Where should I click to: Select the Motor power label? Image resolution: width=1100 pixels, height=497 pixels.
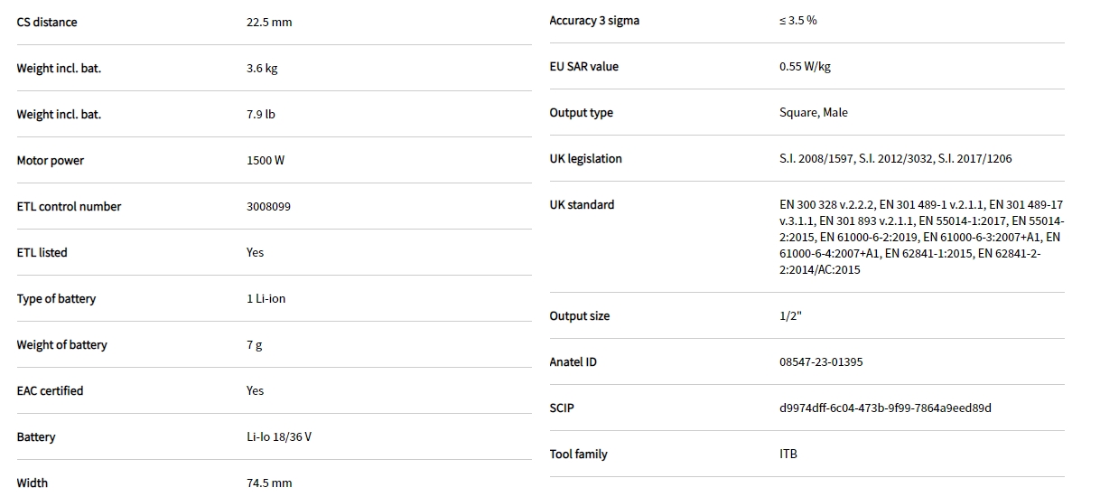[50, 160]
